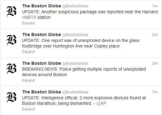Click The Boston Globe name on BREAKING NEWS tweet
The height and width of the screenshot is (115, 162).
[42, 63]
